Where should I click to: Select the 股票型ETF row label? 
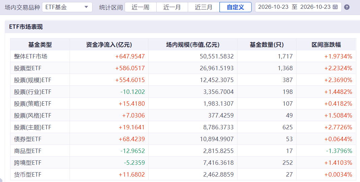click(x=28, y=68)
